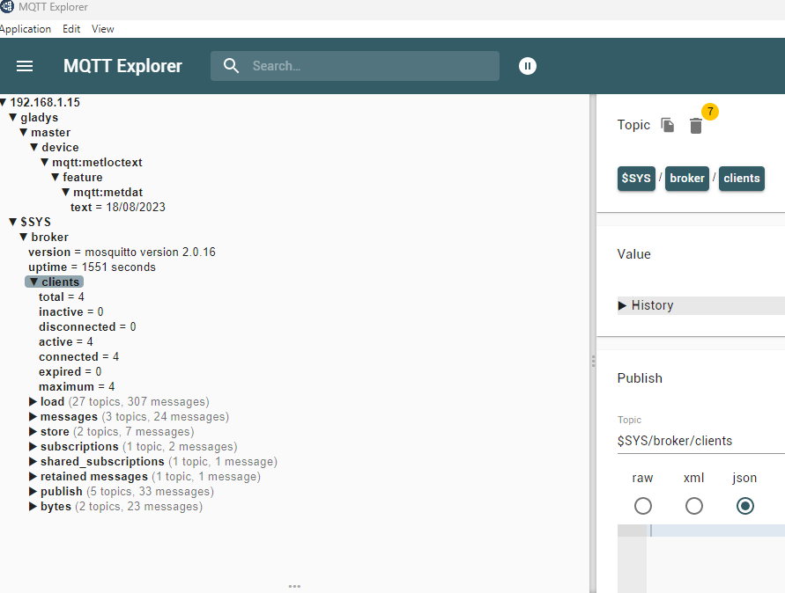
Task: Click the broker topic breadcrumb chip
Action: [686, 179]
